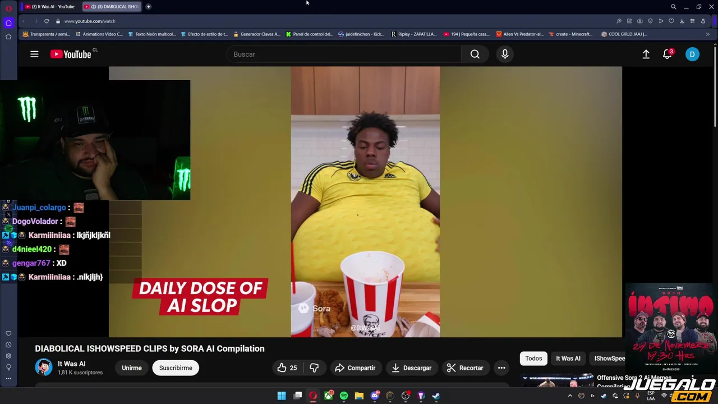The image size is (718, 404).
Task: Open the toolbar downloads icon
Action: 682,21
